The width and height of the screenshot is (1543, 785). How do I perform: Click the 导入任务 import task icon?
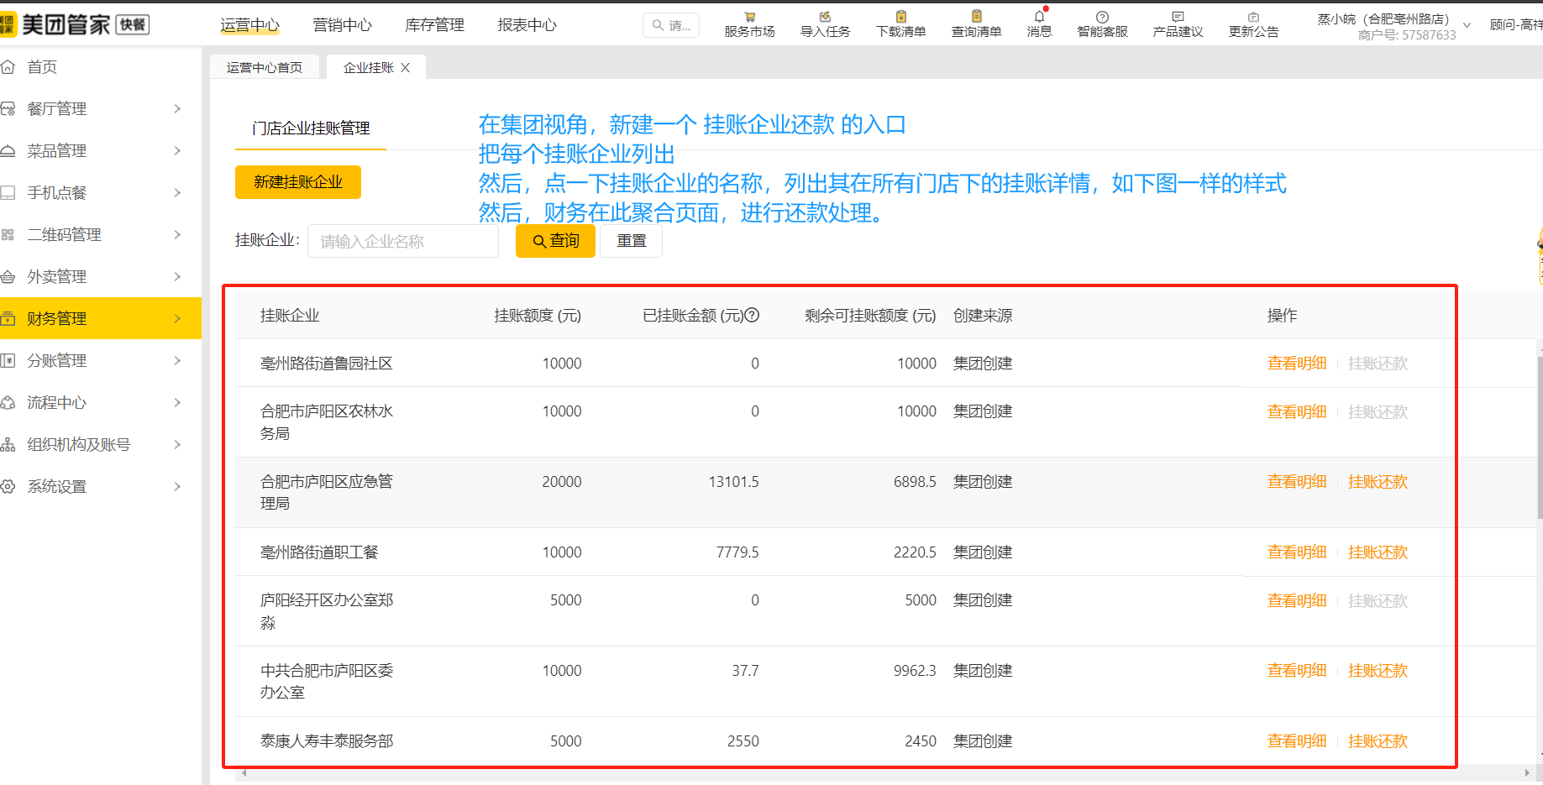point(824,23)
